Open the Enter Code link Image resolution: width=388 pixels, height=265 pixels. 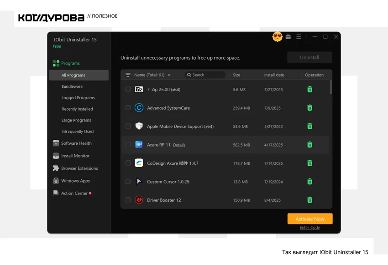310,228
